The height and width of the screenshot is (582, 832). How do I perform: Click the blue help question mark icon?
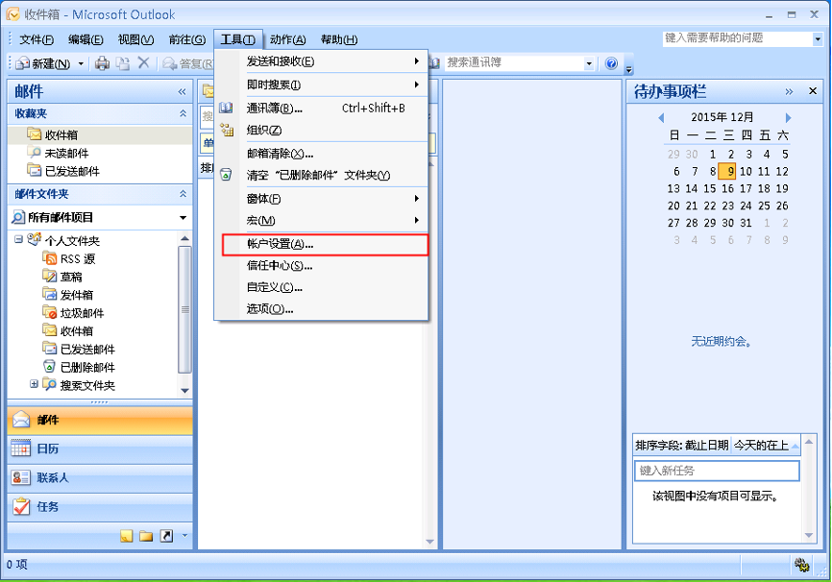point(611,63)
